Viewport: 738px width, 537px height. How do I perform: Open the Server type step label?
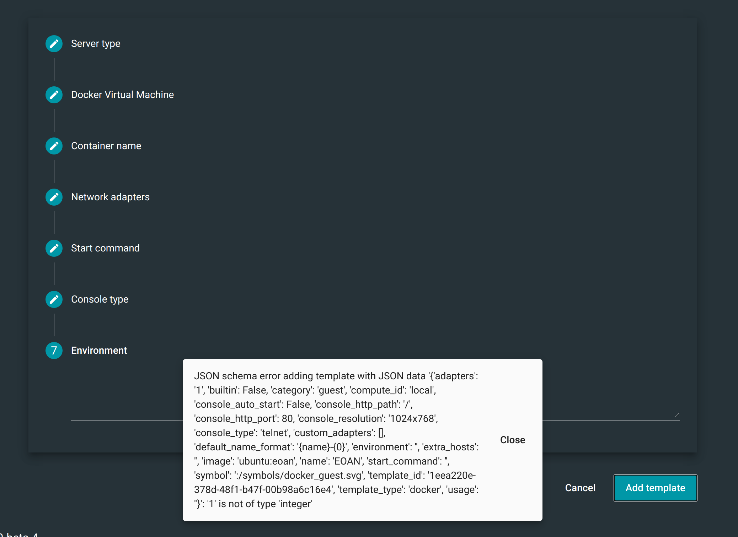pyautogui.click(x=95, y=43)
